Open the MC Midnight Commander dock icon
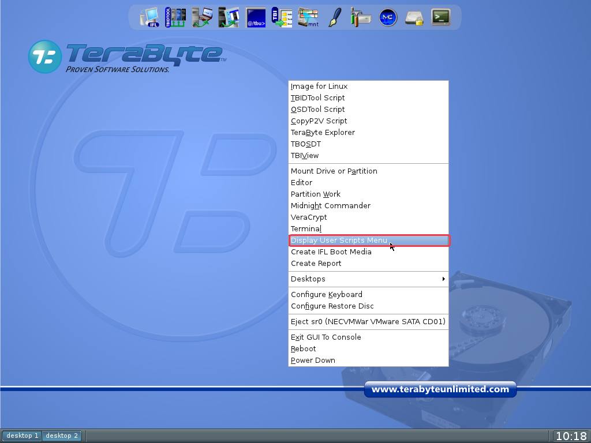Viewport: 591px width, 443px height. 388,17
